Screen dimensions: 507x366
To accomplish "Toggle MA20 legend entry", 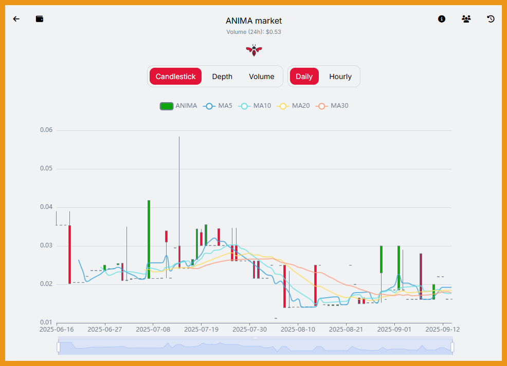I will [x=293, y=106].
